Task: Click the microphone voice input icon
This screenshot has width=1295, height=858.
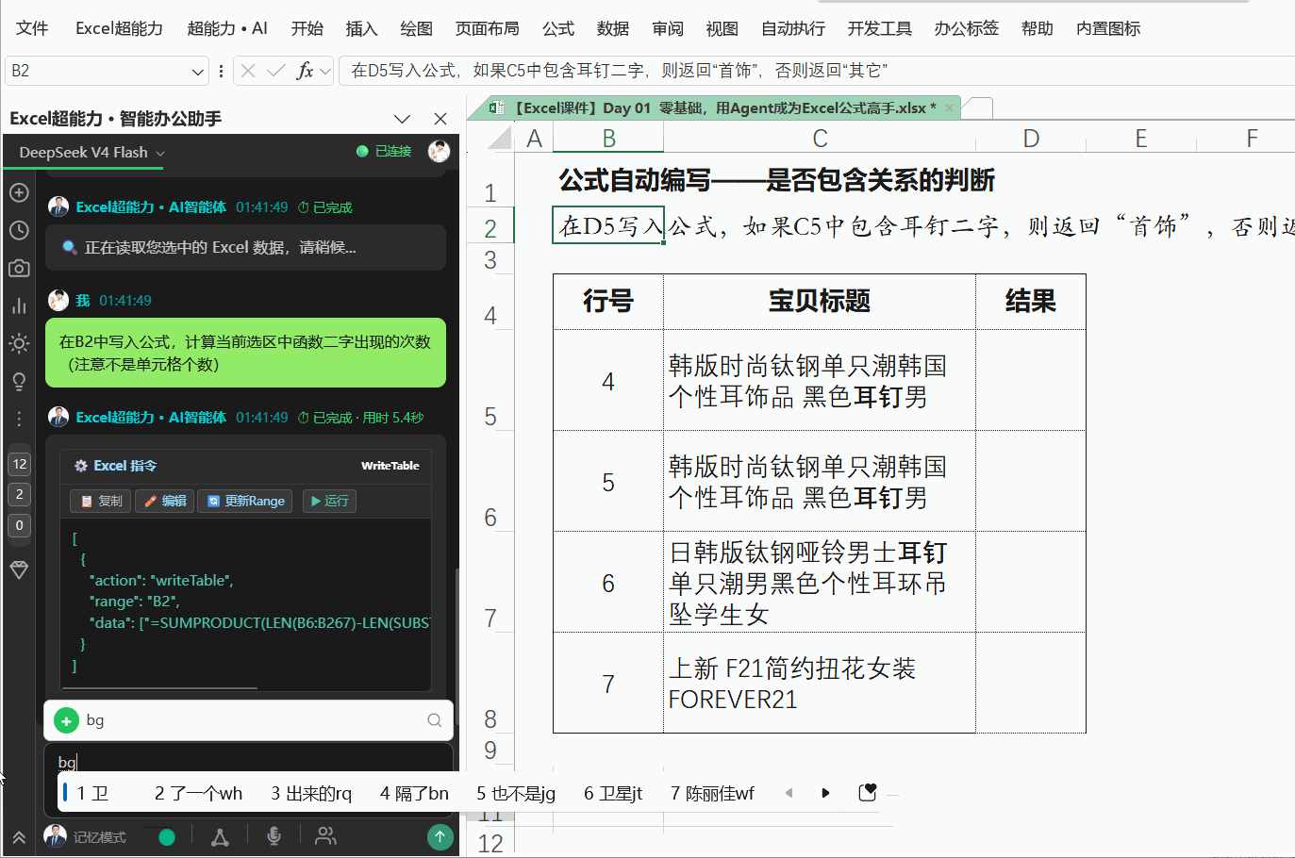Action: (x=274, y=836)
